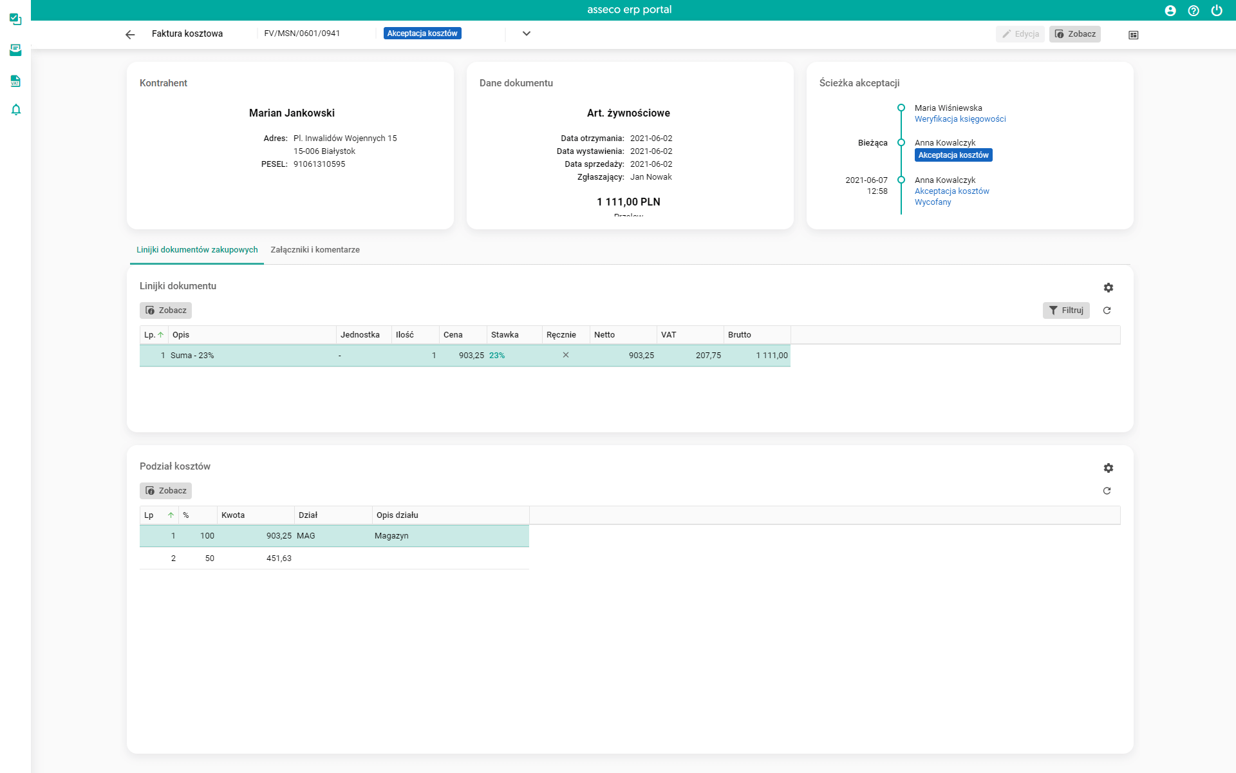Click the Ręcznie X mark in the row

(x=565, y=355)
